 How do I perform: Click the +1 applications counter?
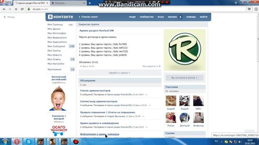72,69
